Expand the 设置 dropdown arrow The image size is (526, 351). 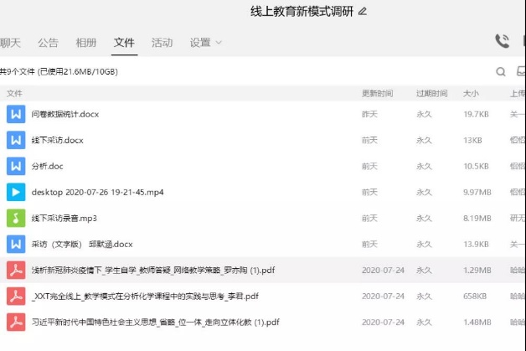coord(219,43)
